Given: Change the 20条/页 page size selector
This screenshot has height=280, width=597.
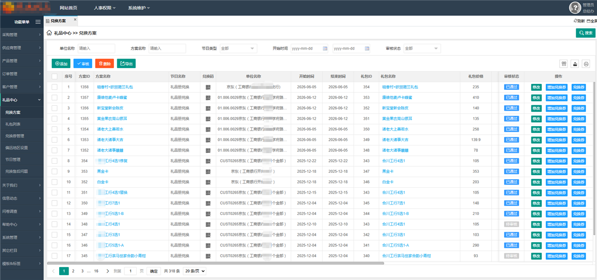Looking at the screenshot, I should [194, 271].
